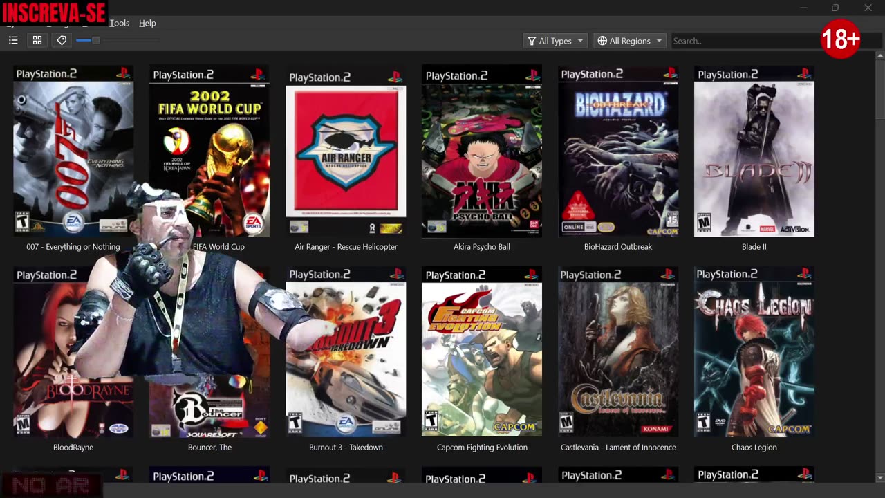Click the globe region icon

coord(602,41)
